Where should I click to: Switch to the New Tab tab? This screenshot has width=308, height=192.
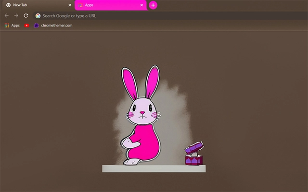click(38, 5)
